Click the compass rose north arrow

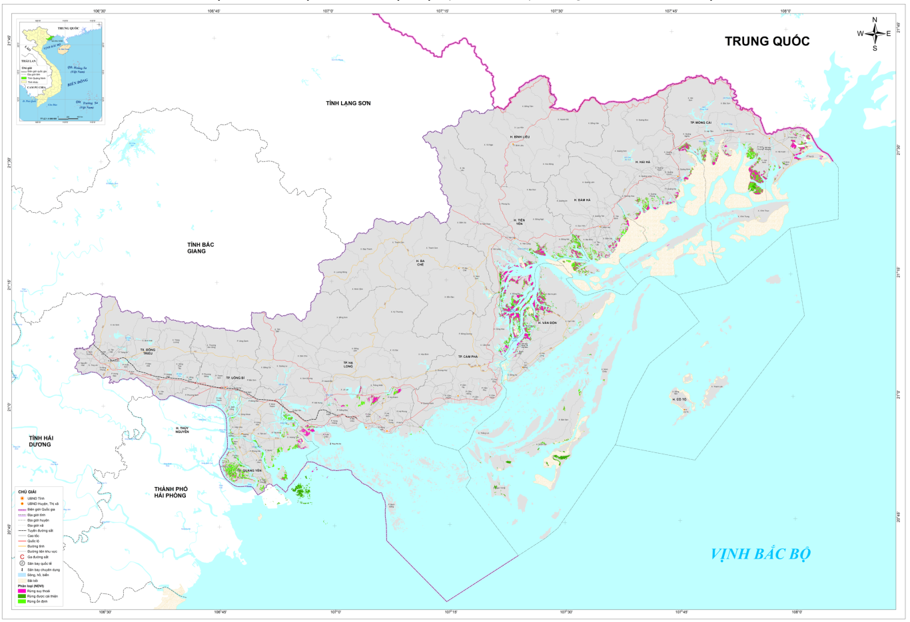coord(875,23)
